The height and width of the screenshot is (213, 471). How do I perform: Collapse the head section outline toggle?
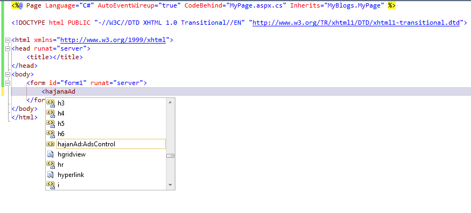(8, 48)
